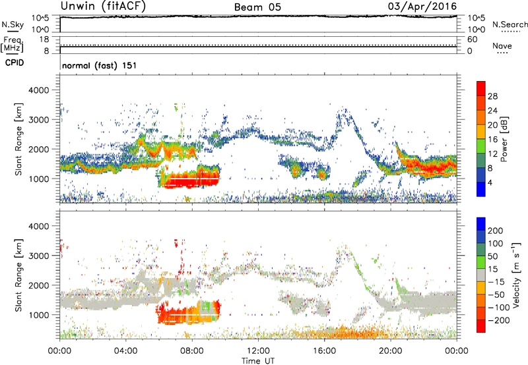Viewport: 528px width, 365px height.
Task: Click the "Velocity [m s-1]" colorbar title
Action: coord(516,275)
